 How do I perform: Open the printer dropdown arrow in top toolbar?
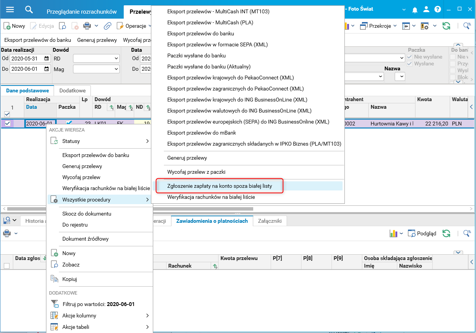point(97,26)
